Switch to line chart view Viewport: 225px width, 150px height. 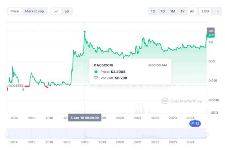pyautogui.click(x=57, y=11)
